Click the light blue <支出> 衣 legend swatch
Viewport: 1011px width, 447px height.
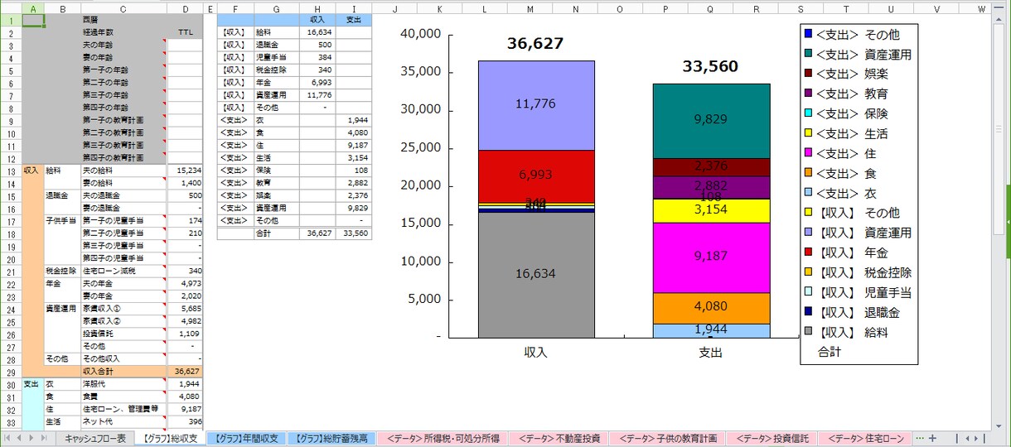[x=808, y=194]
